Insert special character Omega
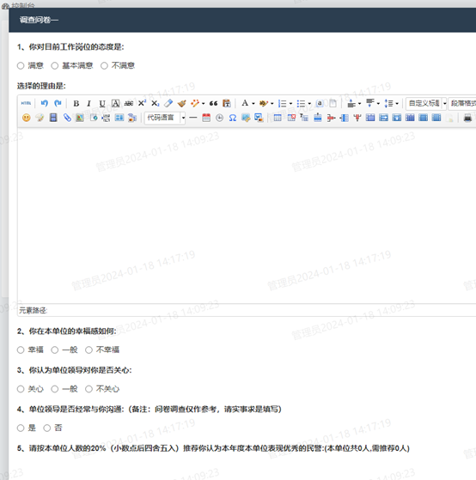476x480 pixels. click(x=233, y=118)
